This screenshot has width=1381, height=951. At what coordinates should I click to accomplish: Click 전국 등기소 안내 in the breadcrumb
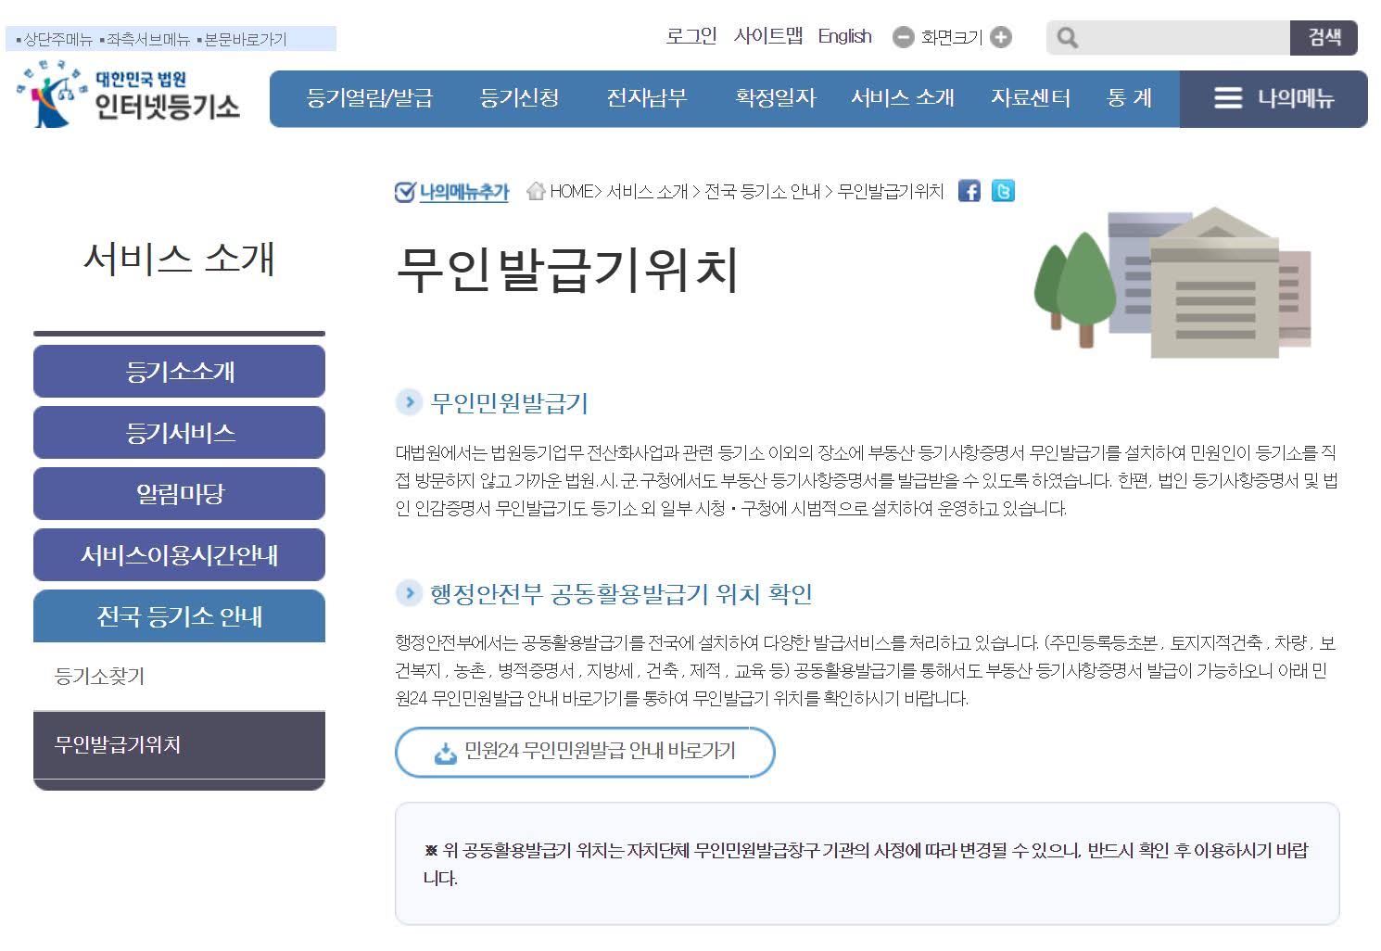763,192
